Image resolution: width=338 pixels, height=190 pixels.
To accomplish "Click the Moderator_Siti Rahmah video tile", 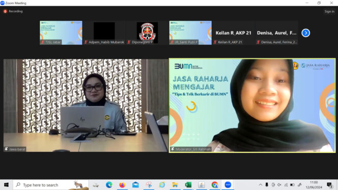I will (252, 106).
